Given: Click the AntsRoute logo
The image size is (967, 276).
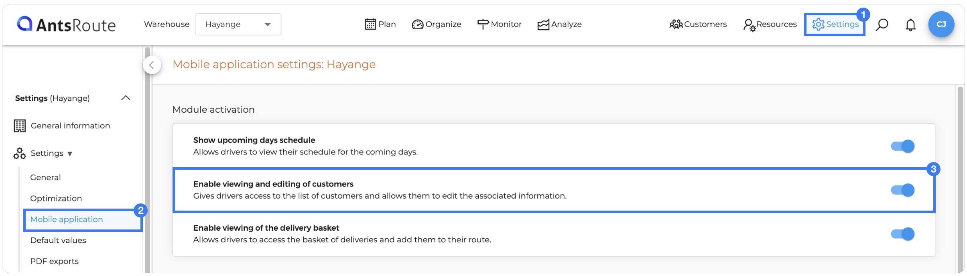Looking at the screenshot, I should (x=66, y=24).
